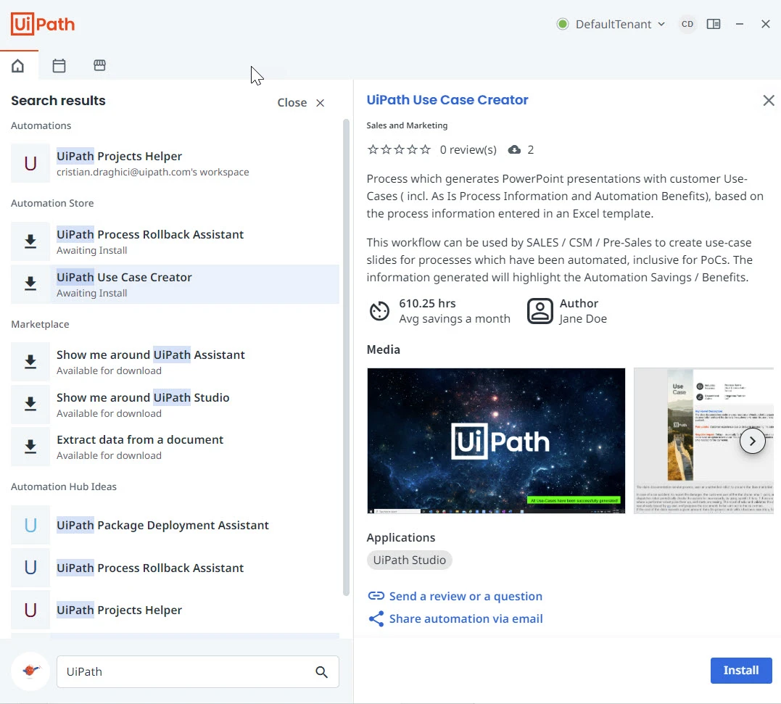Image resolution: width=781 pixels, height=704 pixels.
Task: Select Extract data from a document
Action: coord(175,447)
